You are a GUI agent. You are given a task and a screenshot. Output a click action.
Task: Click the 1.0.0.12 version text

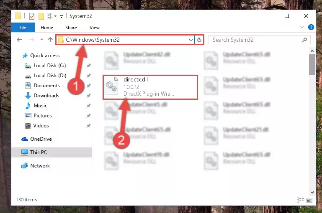point(131,87)
